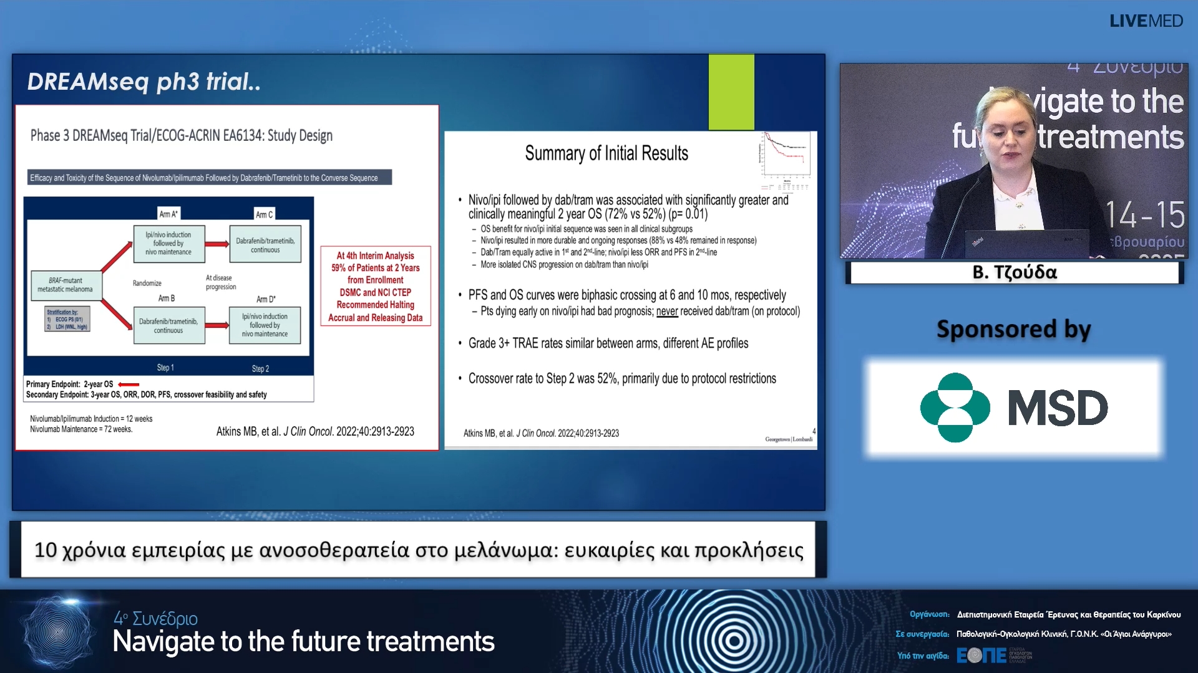Click the circular spiral conference emblem
The height and width of the screenshot is (673, 1198).
[58, 632]
